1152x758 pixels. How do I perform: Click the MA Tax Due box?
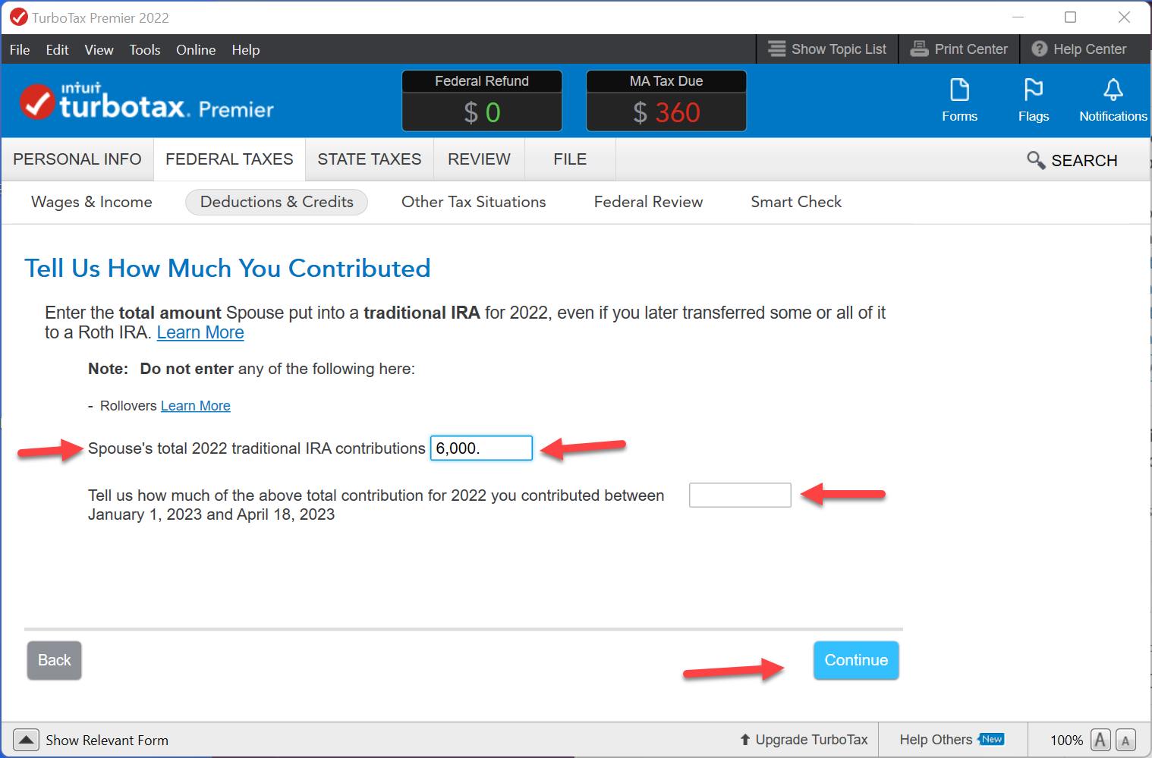[x=666, y=101]
